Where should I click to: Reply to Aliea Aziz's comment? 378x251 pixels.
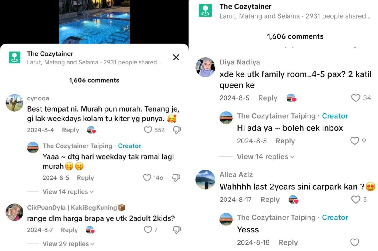point(270,200)
